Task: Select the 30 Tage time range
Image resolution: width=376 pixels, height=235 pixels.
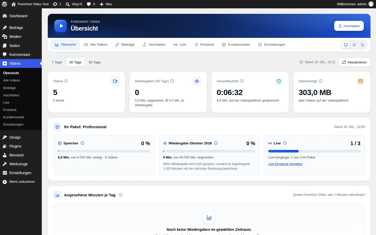Action: coord(75,62)
